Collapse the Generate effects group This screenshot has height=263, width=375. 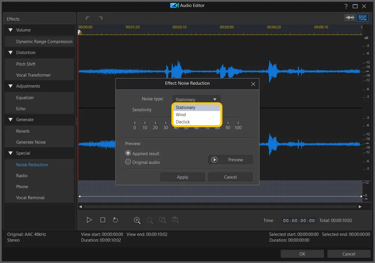(x=10, y=120)
